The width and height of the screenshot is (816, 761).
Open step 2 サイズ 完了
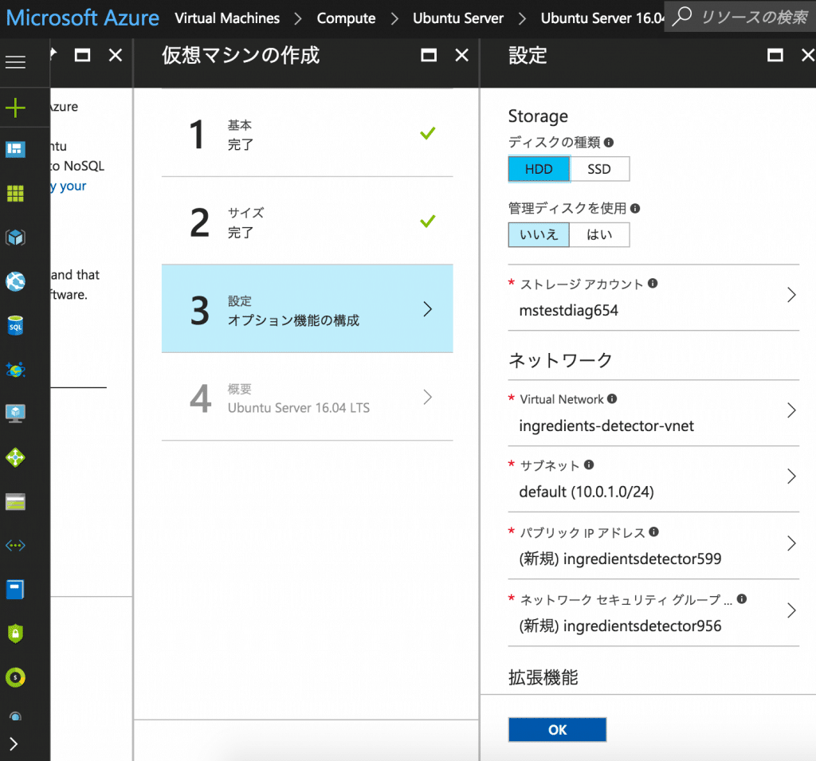[x=307, y=222]
